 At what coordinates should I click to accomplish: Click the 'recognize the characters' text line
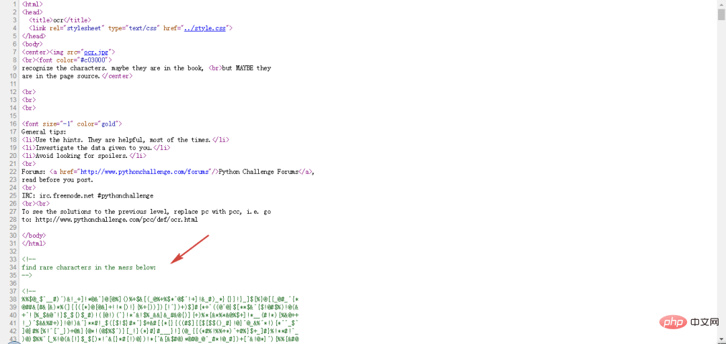[147, 68]
